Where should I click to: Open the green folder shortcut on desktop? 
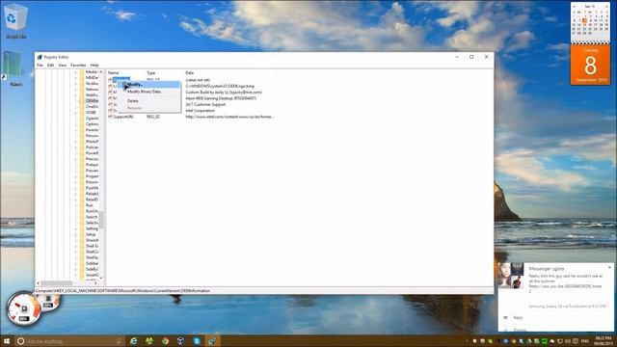pyautogui.click(x=13, y=67)
